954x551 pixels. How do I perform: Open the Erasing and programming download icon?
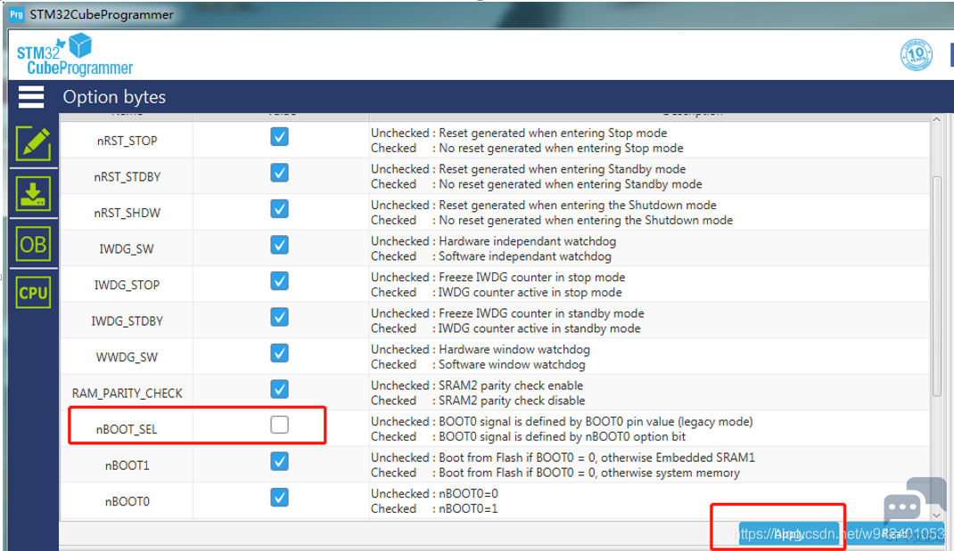pyautogui.click(x=34, y=194)
